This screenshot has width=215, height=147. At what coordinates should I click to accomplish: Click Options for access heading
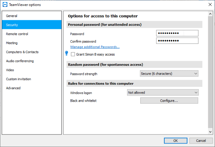click(x=103, y=16)
